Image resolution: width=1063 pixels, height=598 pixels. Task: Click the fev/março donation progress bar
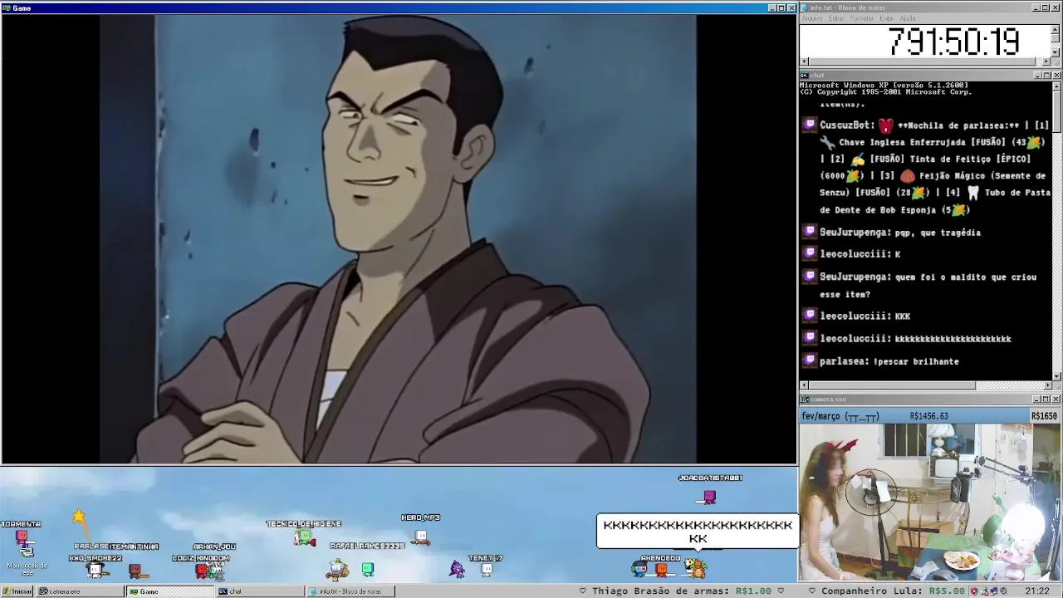930,416
